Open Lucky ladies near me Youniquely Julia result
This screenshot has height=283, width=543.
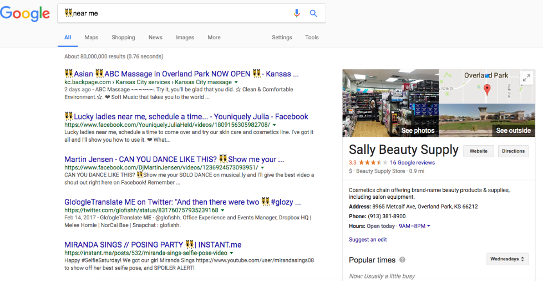pyautogui.click(x=186, y=117)
